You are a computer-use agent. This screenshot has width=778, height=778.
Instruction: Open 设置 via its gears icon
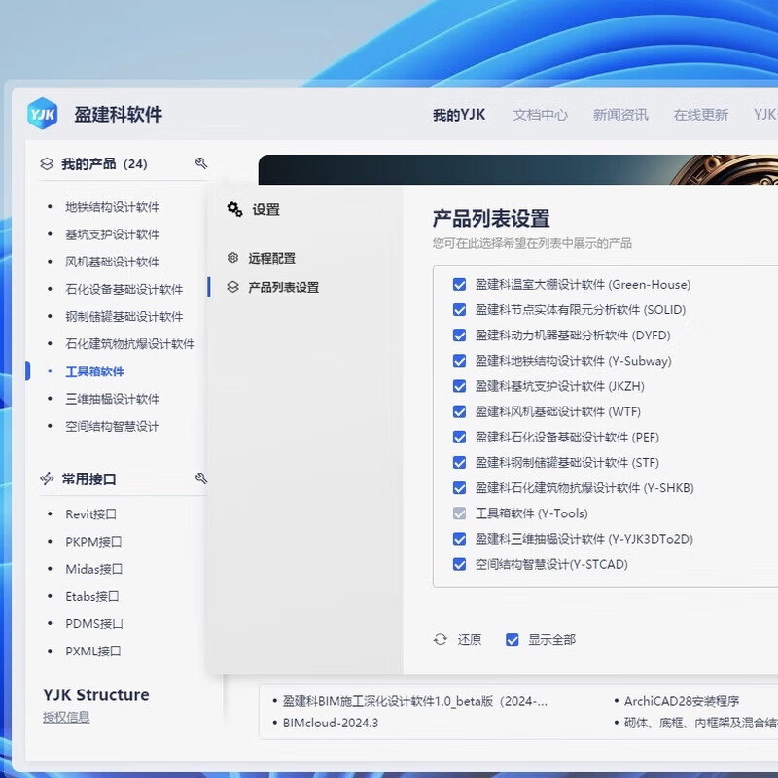(233, 209)
